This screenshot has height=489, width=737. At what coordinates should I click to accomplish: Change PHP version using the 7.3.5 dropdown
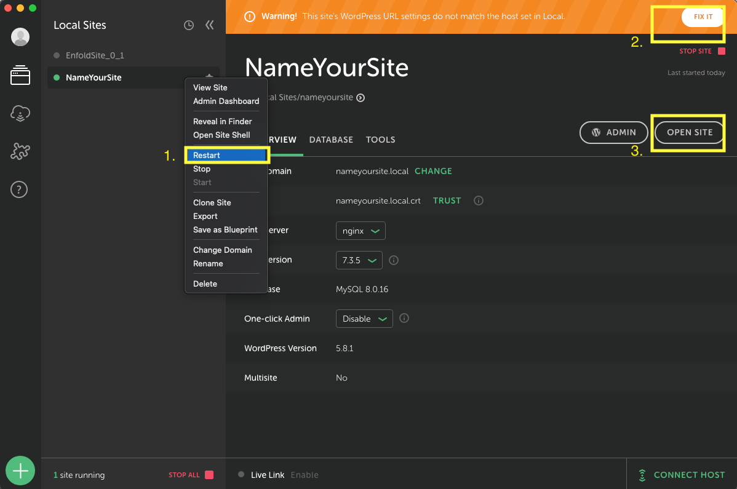tap(359, 260)
